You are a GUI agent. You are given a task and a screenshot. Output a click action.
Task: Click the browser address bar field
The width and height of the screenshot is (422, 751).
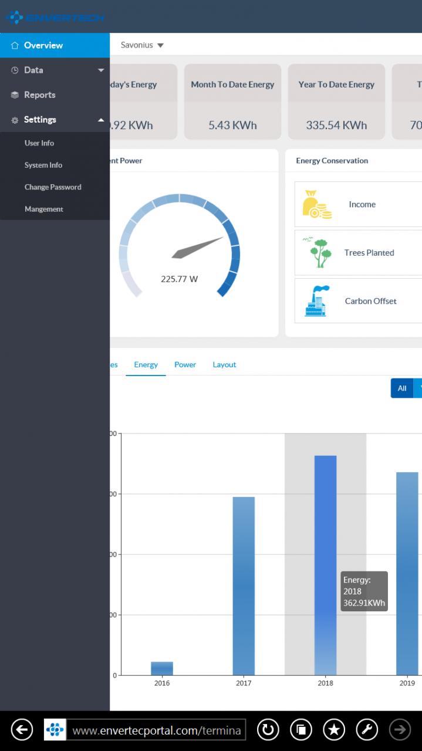(x=156, y=730)
